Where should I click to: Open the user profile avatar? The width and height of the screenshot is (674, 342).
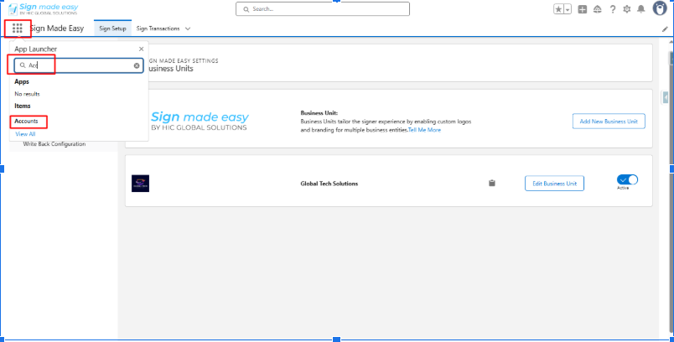tap(660, 8)
